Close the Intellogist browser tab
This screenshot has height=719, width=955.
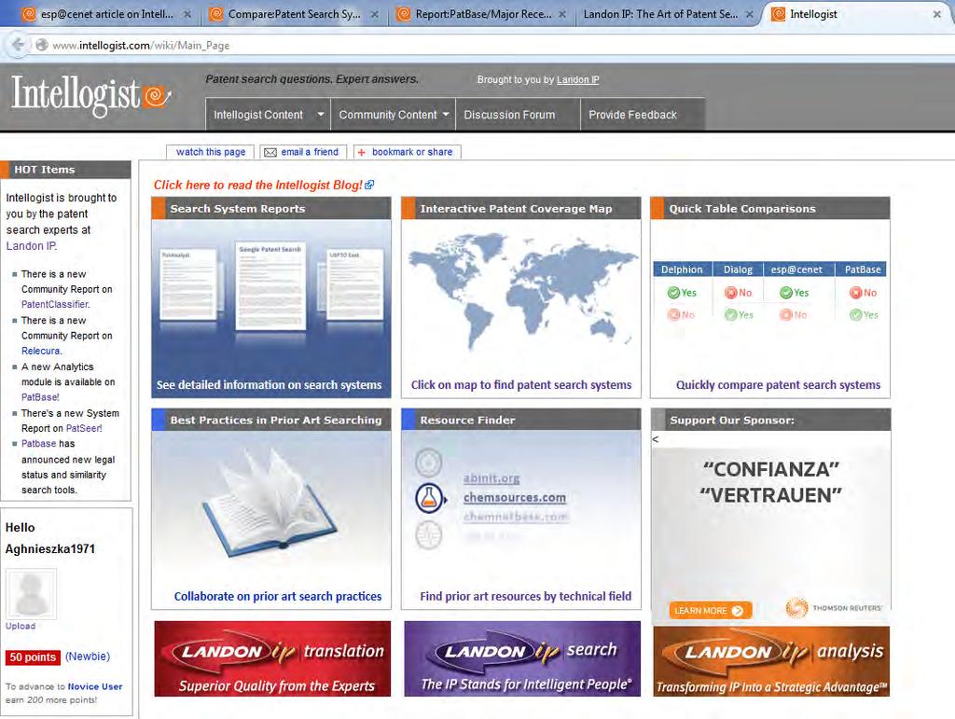(x=936, y=14)
